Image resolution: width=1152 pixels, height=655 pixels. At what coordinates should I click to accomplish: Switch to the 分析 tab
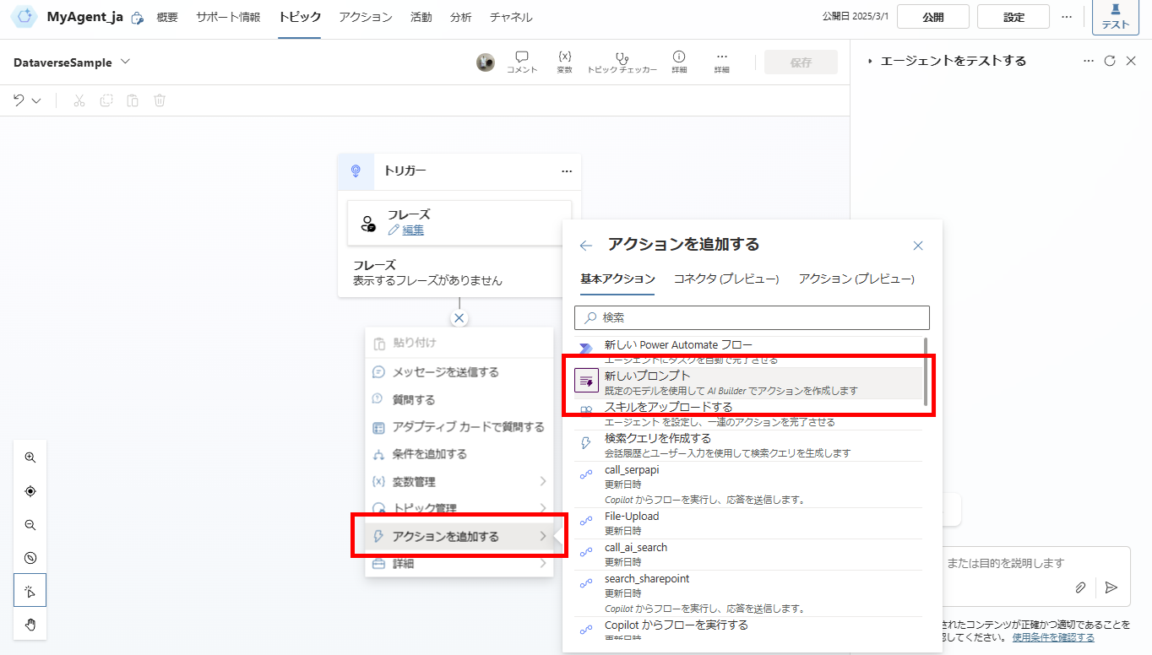point(460,16)
